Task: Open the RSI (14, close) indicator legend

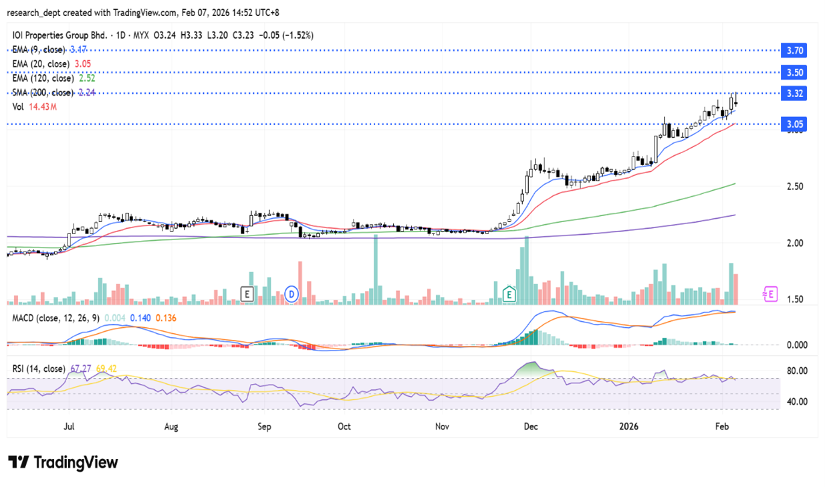Action: pyautogui.click(x=39, y=369)
